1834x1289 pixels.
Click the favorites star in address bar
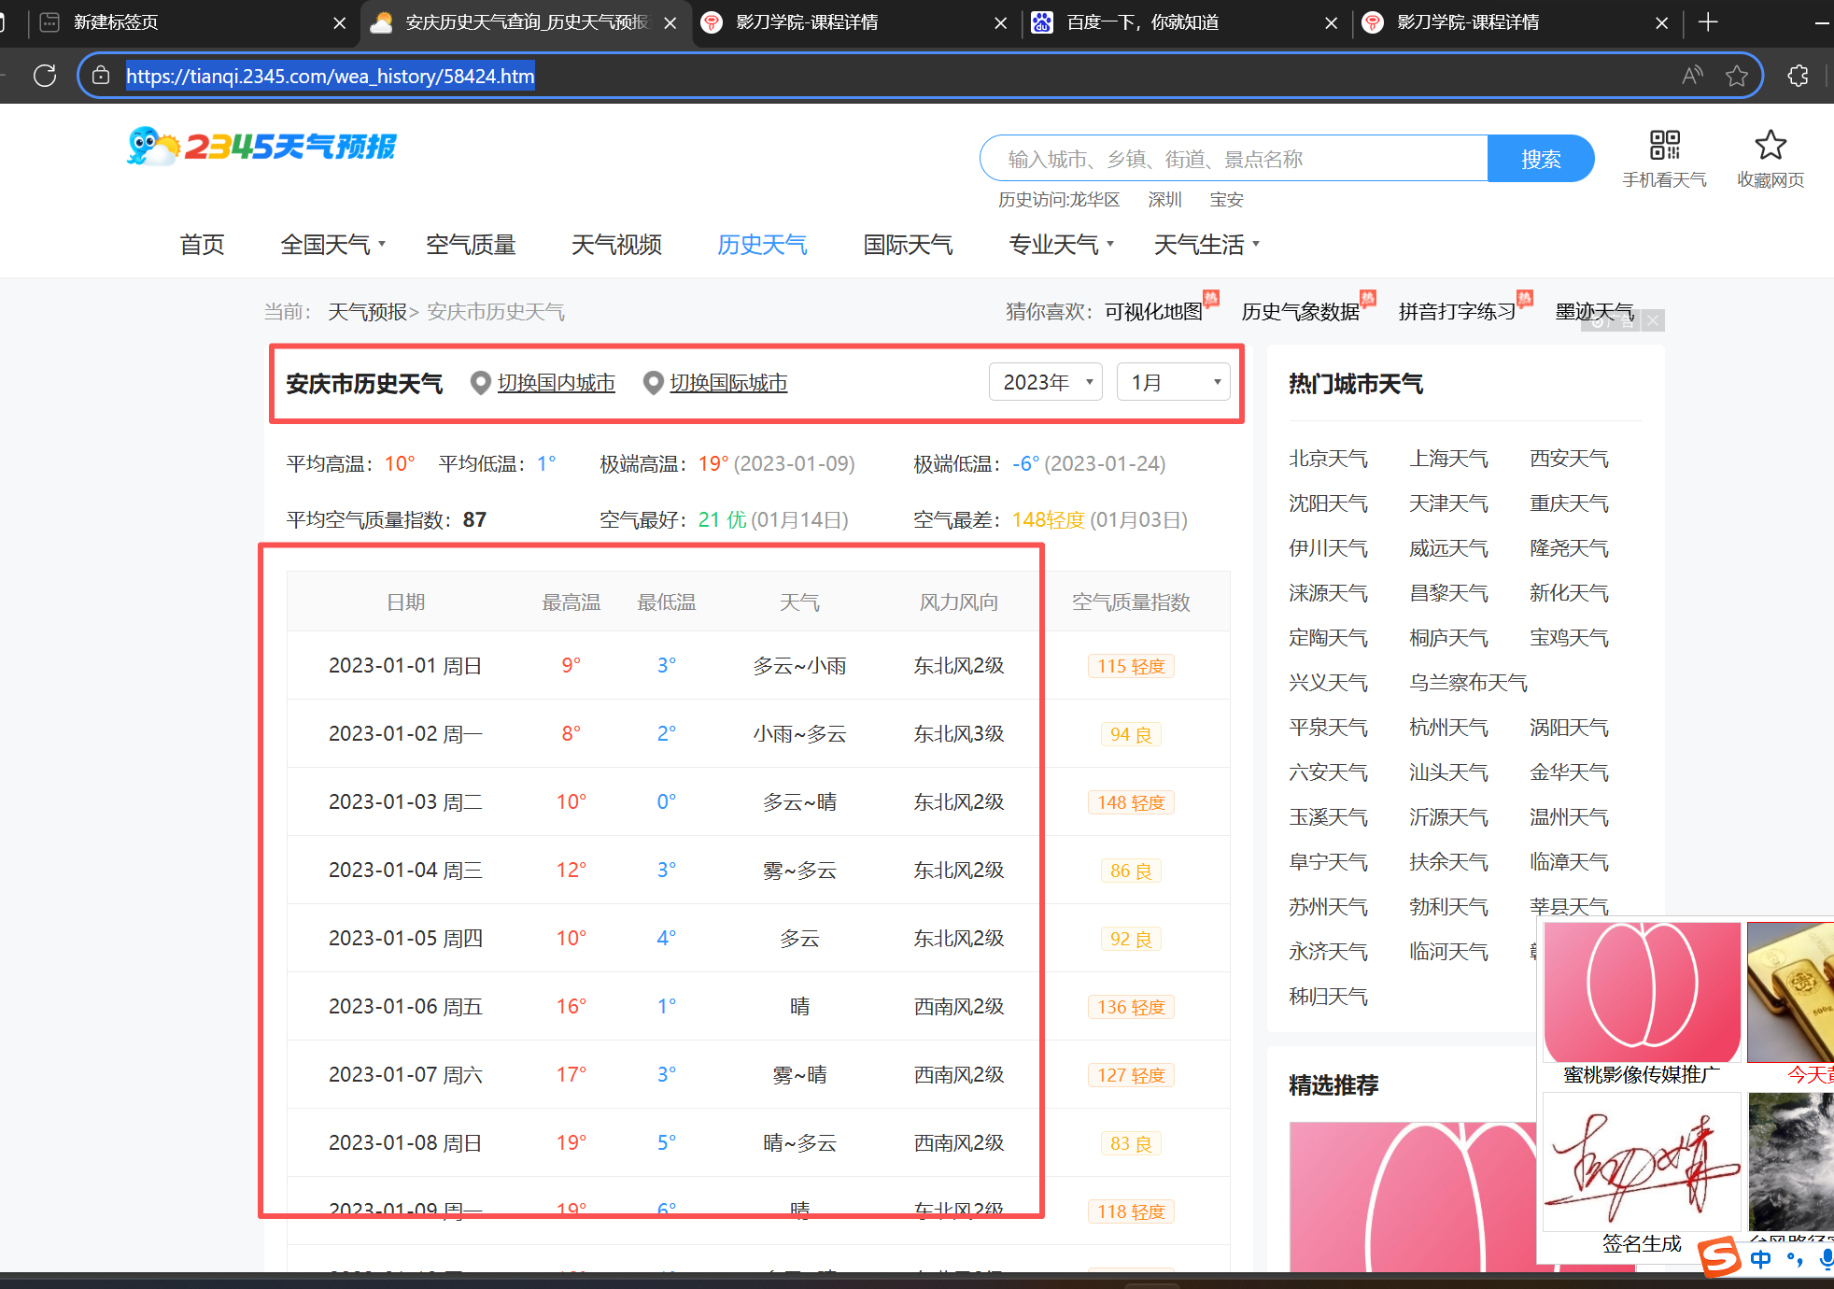(x=1737, y=76)
